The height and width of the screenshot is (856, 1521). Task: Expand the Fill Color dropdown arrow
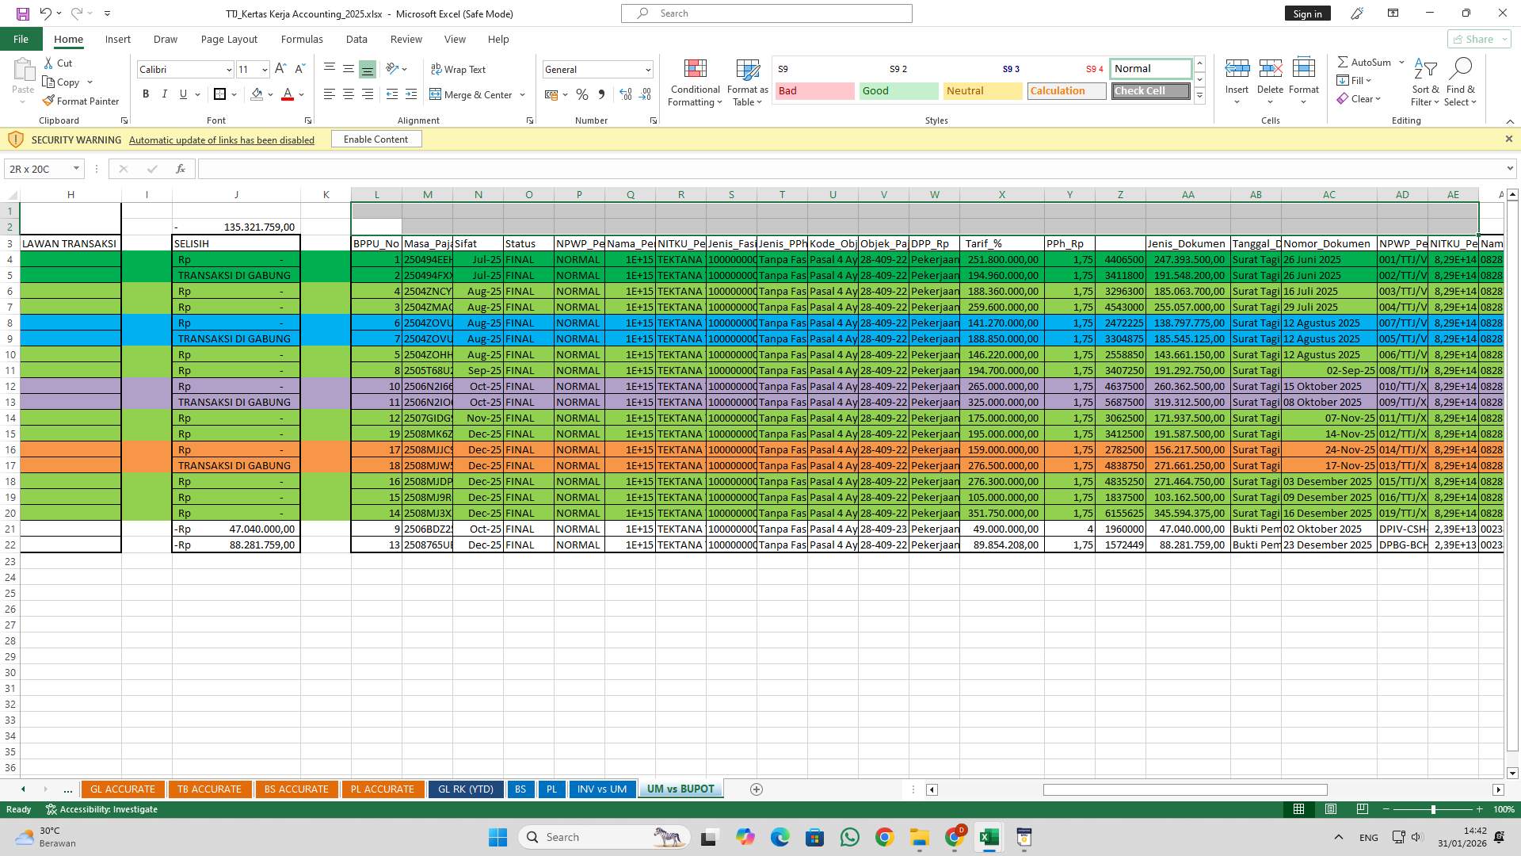tap(270, 94)
